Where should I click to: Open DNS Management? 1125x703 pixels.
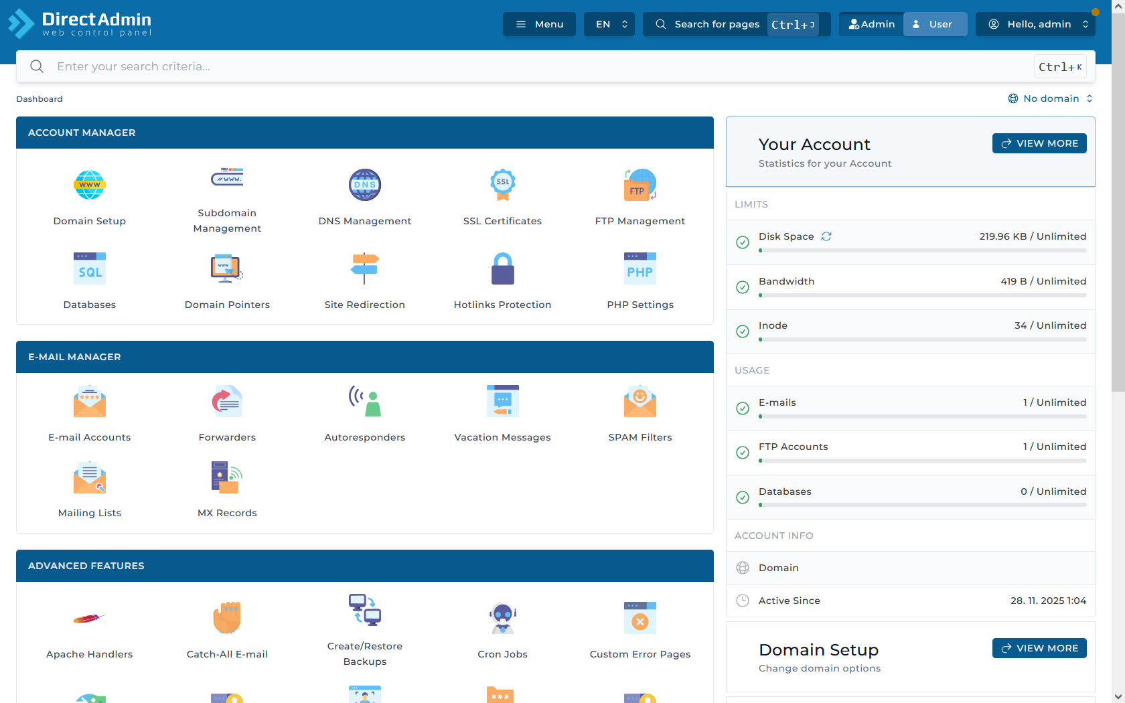coord(364,185)
